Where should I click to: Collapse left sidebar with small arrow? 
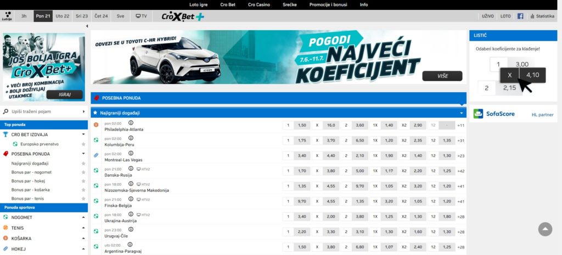point(87,26)
